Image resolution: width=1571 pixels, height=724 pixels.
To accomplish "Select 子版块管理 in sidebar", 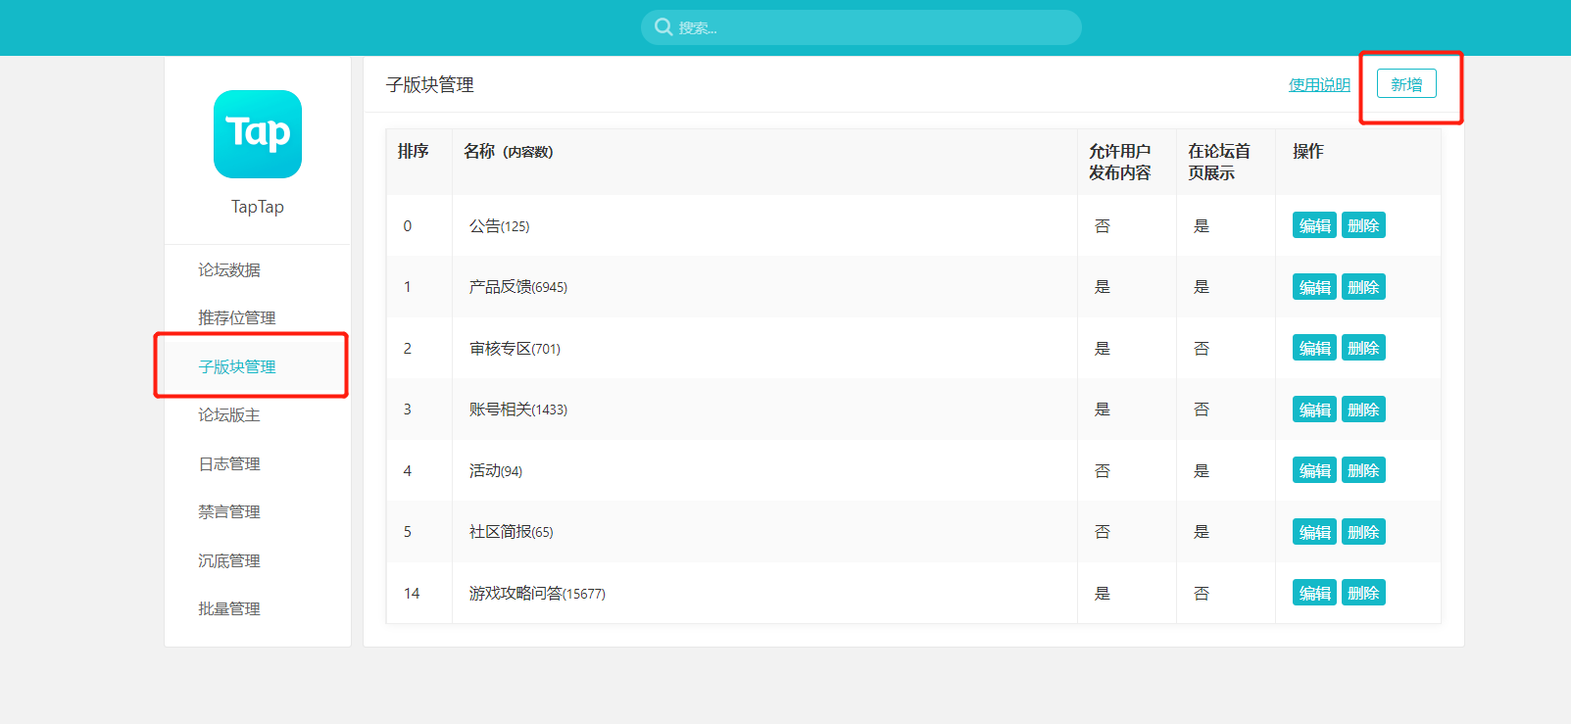I will 237,366.
